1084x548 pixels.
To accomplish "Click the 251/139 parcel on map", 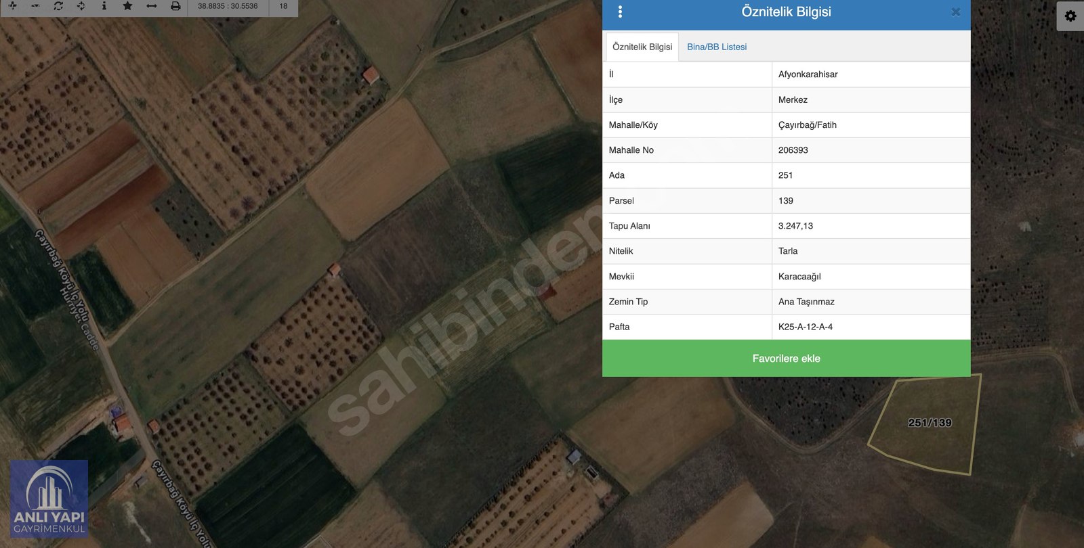I will pos(930,423).
